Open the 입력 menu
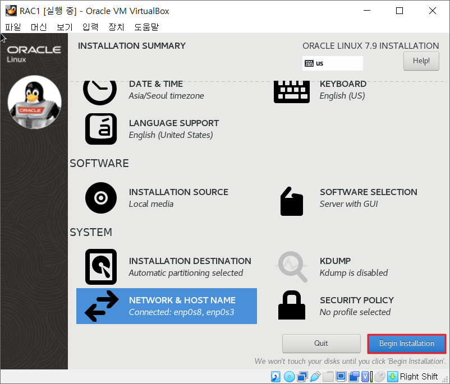The image size is (450, 384). [x=90, y=27]
